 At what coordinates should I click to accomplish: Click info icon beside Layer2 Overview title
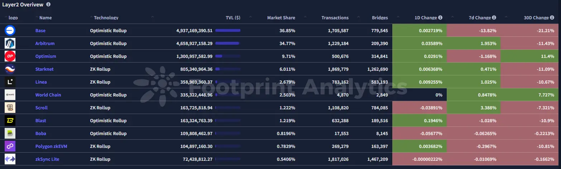click(48, 5)
